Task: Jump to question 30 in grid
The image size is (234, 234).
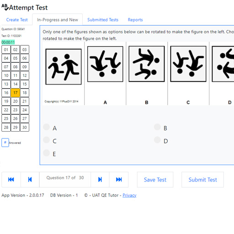Action: (25, 127)
